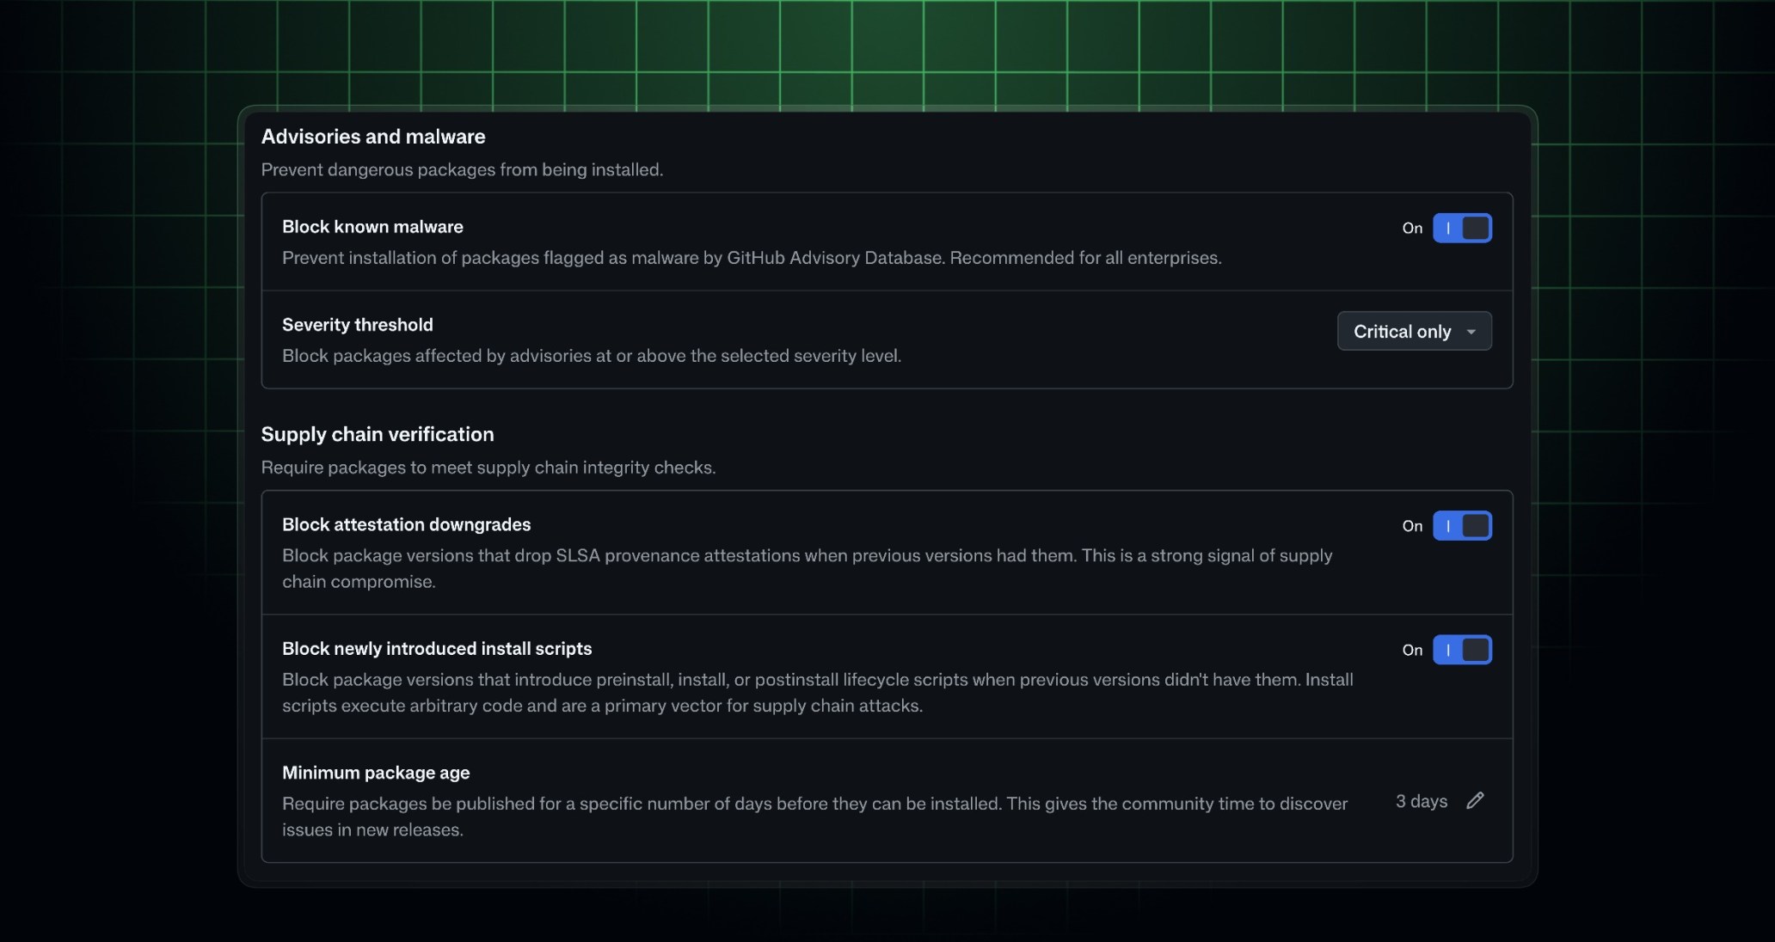Click the Minimum package age label

coord(376,773)
